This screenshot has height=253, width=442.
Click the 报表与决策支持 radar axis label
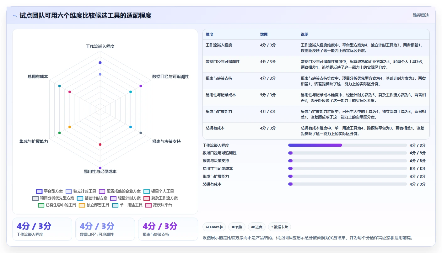(x=166, y=141)
